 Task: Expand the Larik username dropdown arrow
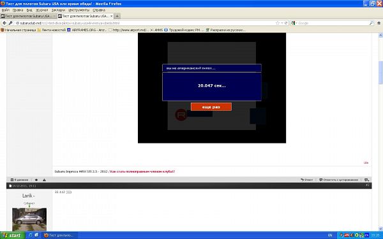[x=34, y=196]
